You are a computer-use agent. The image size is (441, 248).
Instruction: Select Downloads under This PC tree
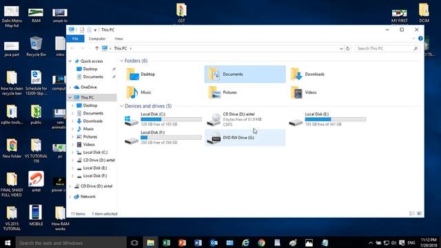click(x=92, y=121)
